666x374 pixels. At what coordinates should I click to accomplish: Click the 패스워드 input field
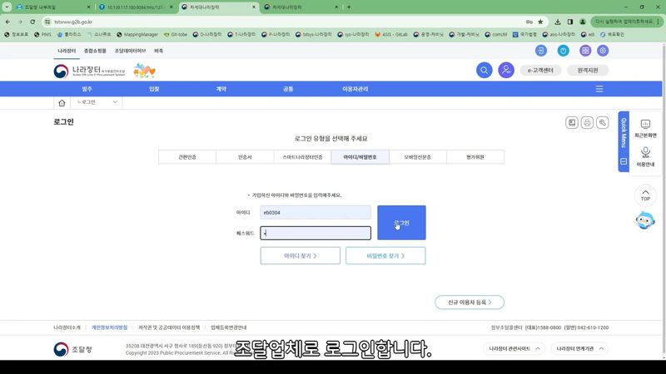[316, 233]
